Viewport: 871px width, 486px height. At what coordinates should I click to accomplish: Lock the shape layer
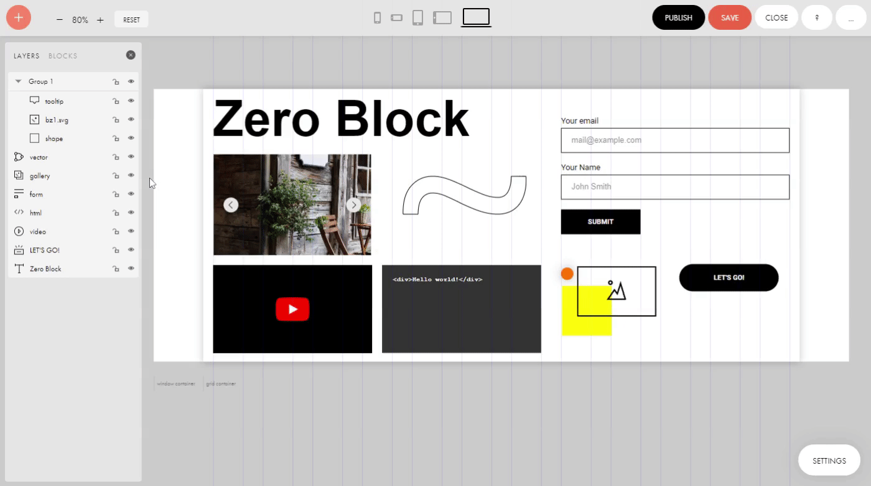[116, 137]
